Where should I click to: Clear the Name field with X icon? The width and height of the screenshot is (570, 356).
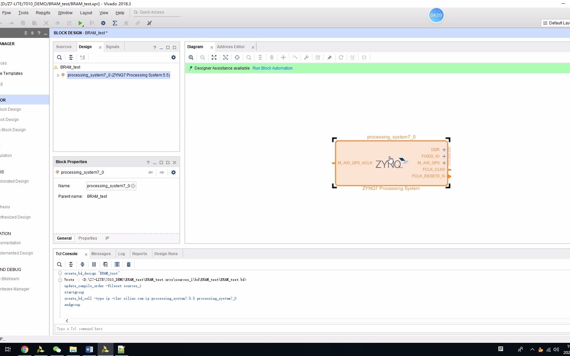pos(133,186)
